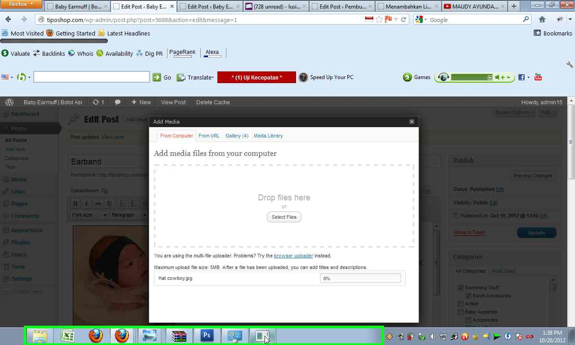575x345 pixels.
Task: Open the comments bubble icon in admin bar
Action: coord(118,102)
